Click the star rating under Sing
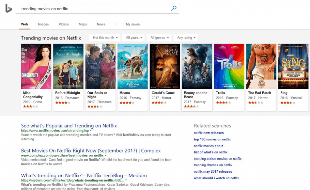 (288, 103)
